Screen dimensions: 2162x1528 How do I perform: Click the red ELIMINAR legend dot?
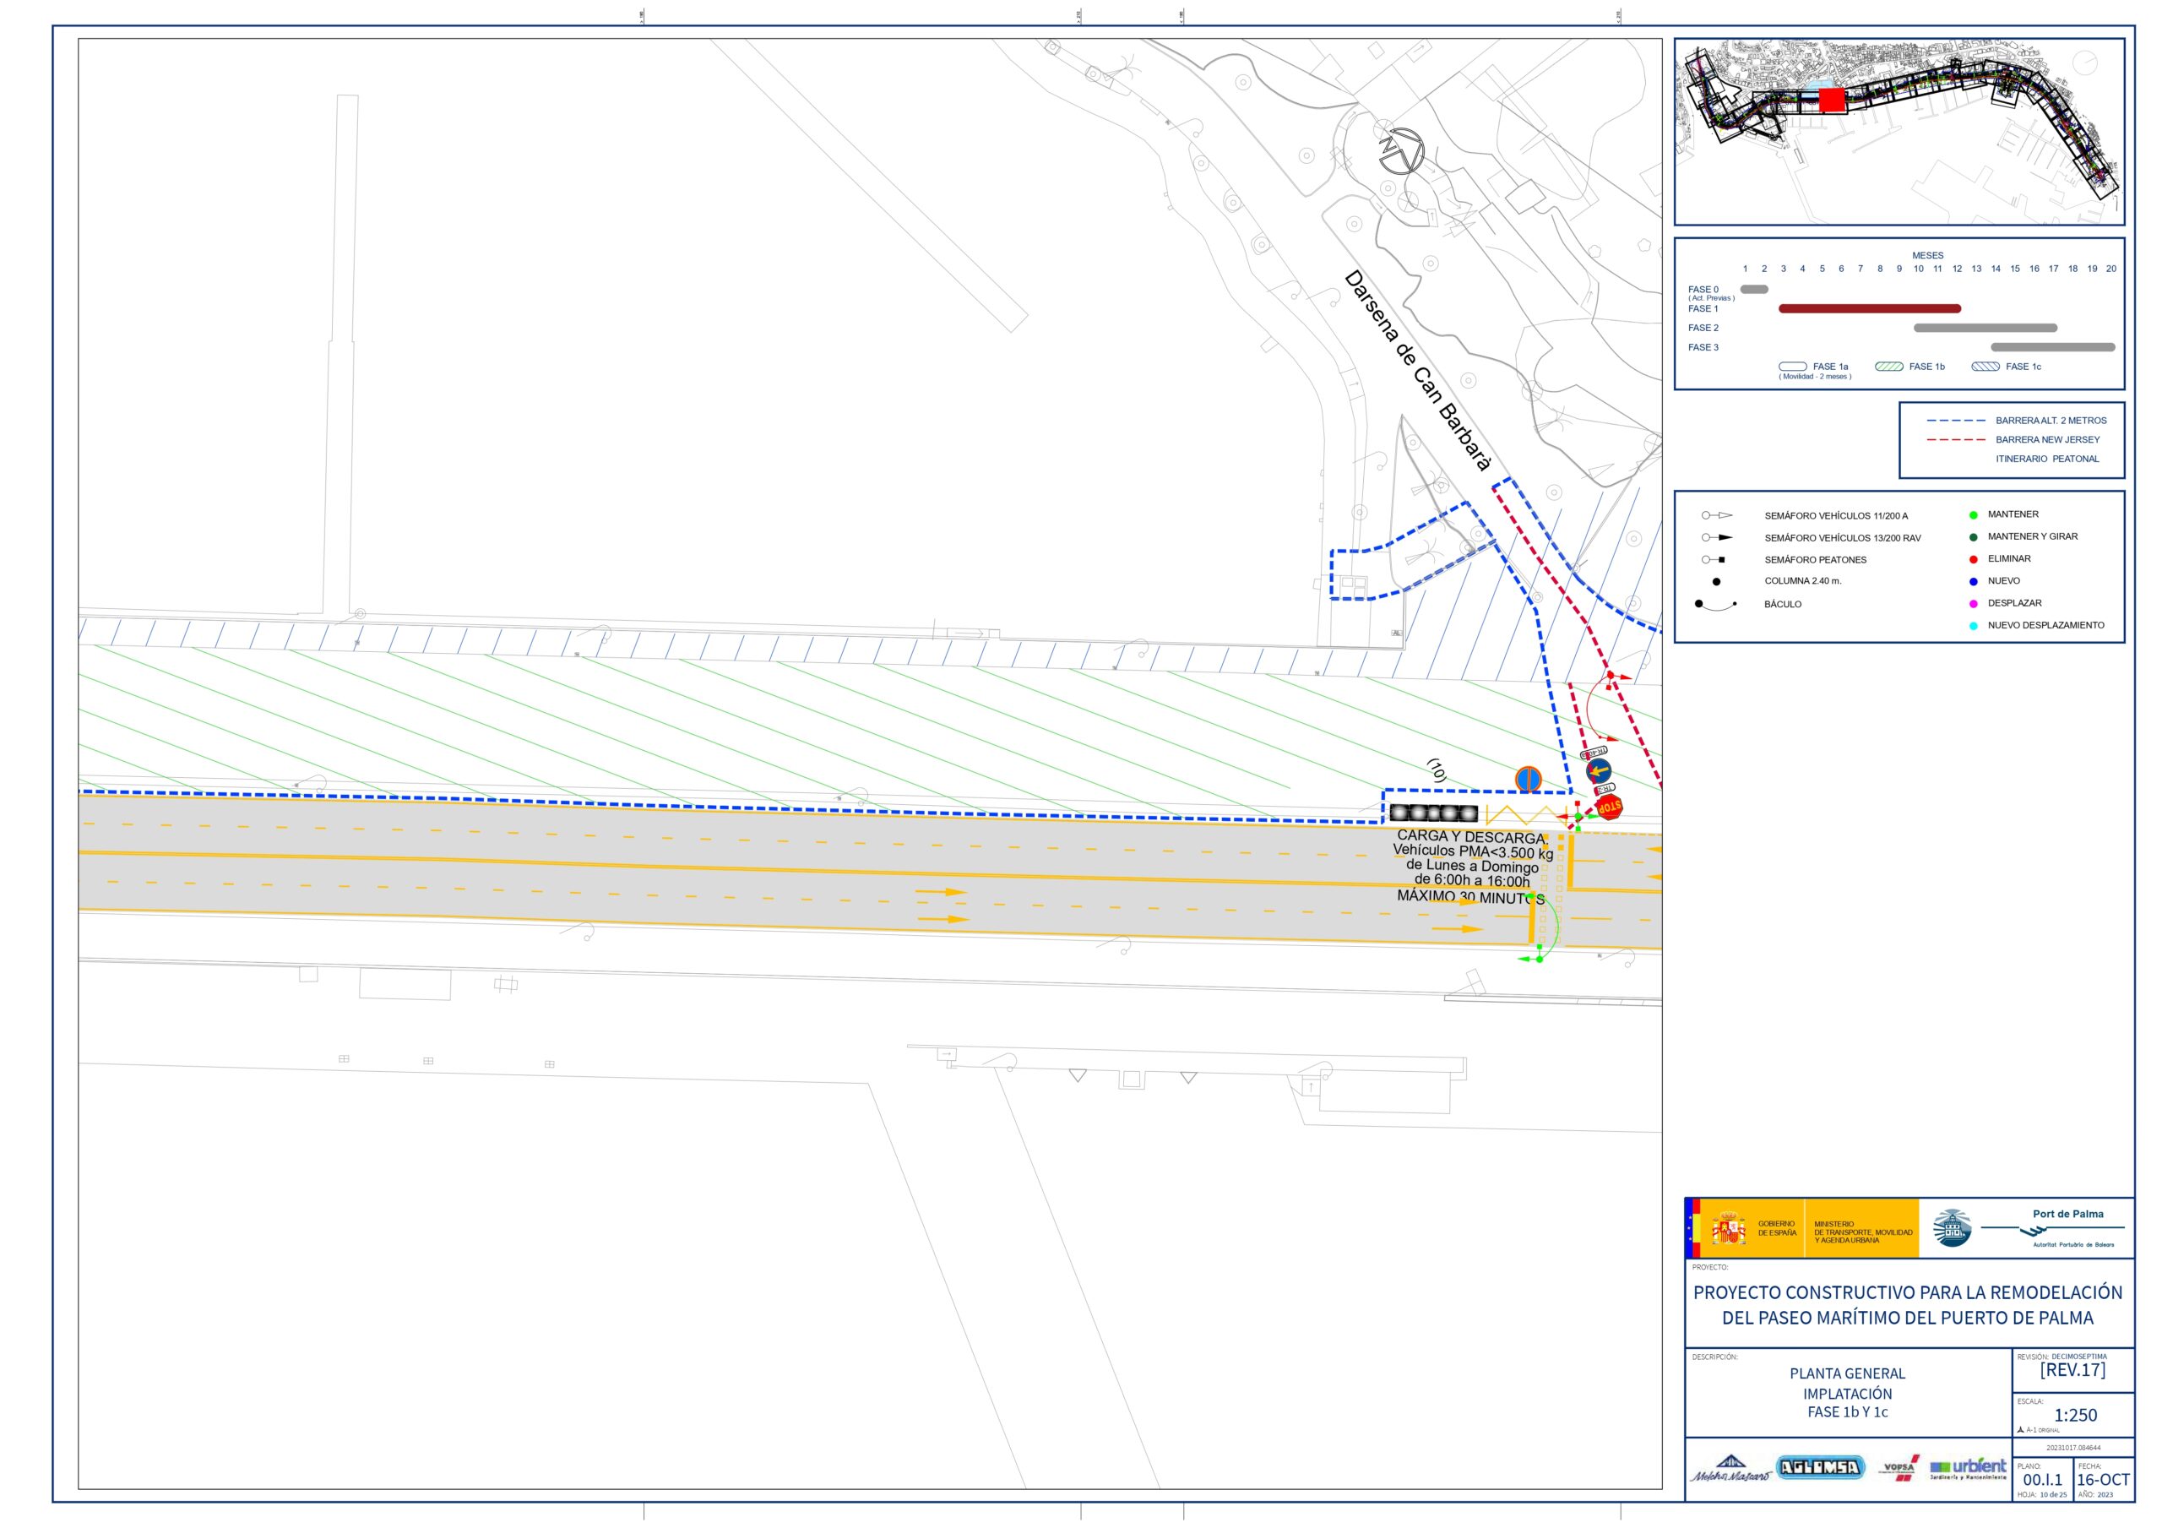[1974, 559]
